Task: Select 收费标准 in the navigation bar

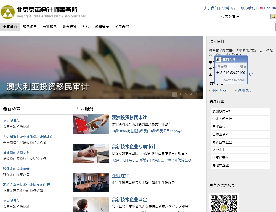Action: pos(70,27)
